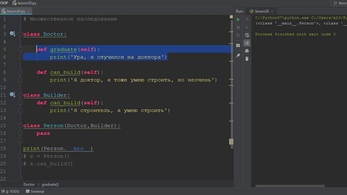Collapse the comment block fold marker on line 19
Screen dimensions: 347x195
21,156
